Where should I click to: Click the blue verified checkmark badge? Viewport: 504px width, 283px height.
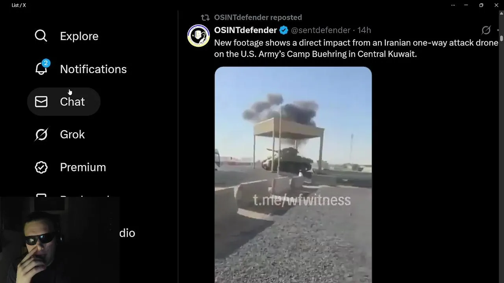click(x=284, y=30)
